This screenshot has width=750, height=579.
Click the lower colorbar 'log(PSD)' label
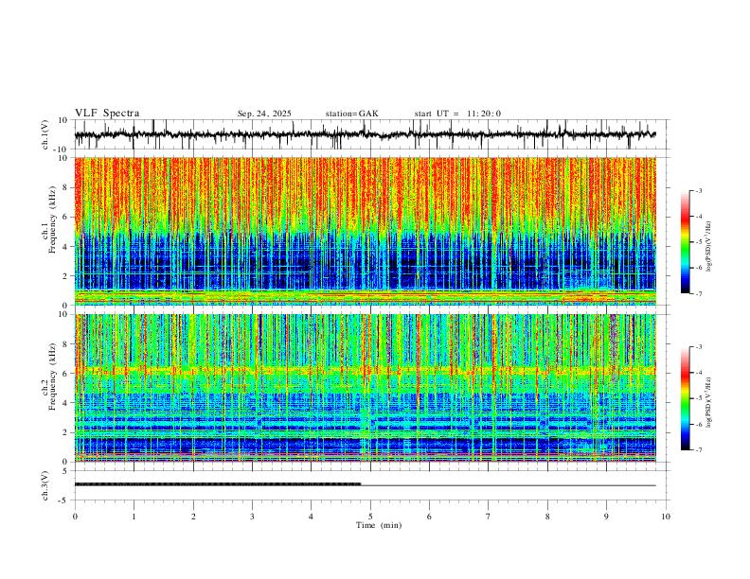(x=709, y=403)
